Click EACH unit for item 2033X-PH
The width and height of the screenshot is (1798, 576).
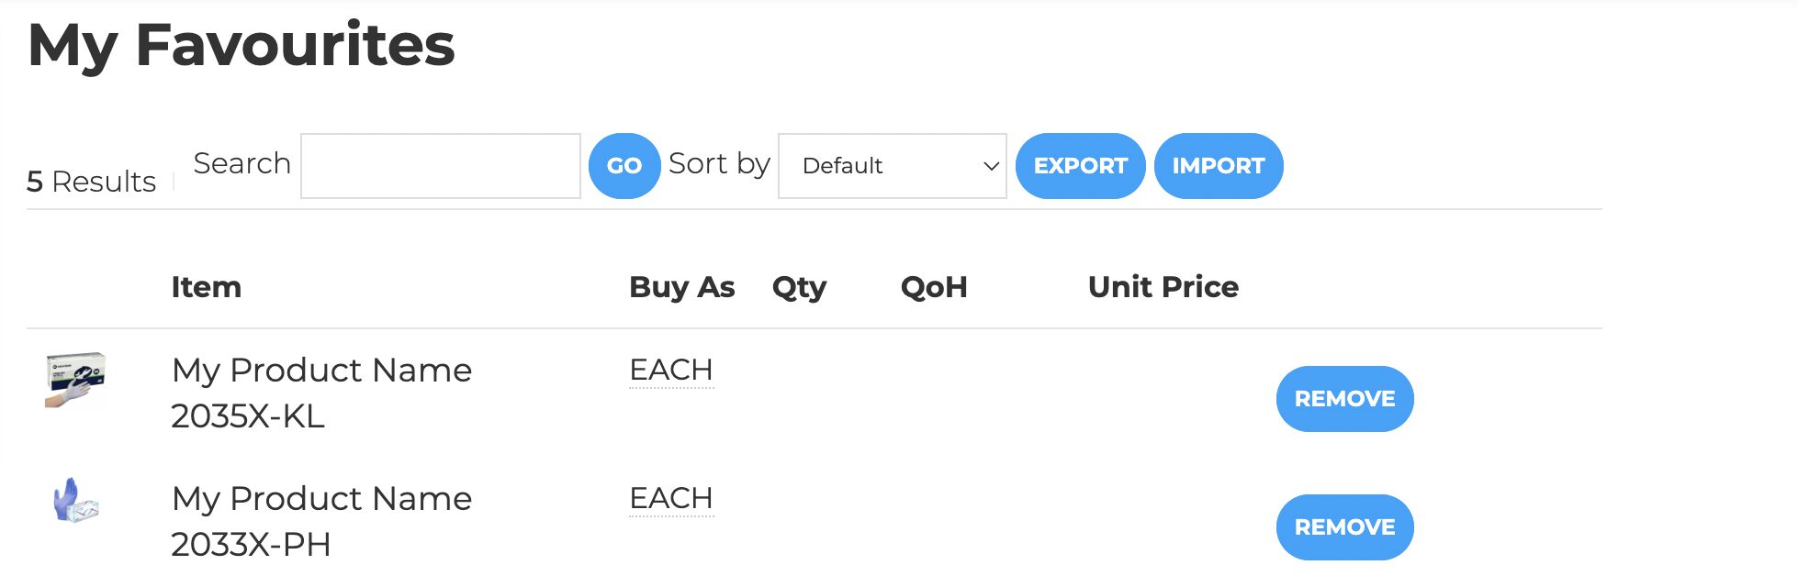(671, 498)
